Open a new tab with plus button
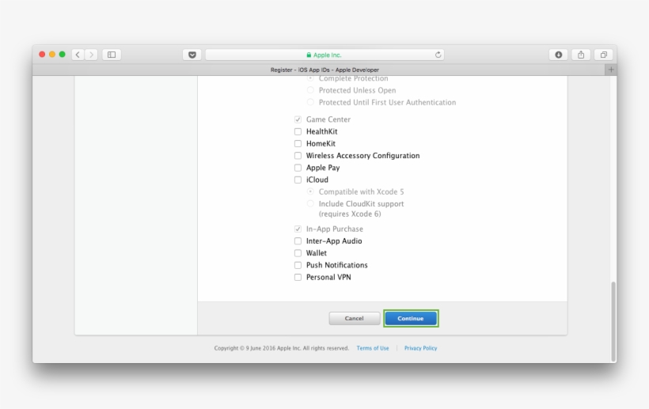Image resolution: width=649 pixels, height=409 pixels. [x=610, y=70]
